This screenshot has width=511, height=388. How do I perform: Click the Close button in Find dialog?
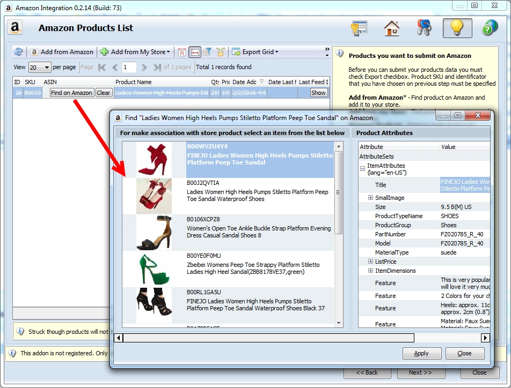coord(465,353)
